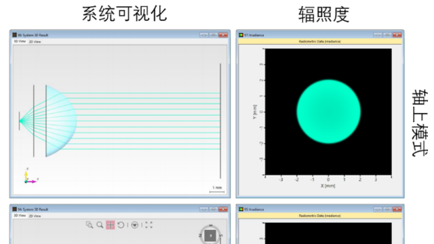Toggle the highlighted pan tool in window 94
The height and width of the screenshot is (244, 434).
click(110, 225)
